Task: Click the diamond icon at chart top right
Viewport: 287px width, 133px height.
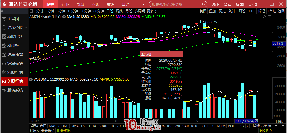Action: 264,17
